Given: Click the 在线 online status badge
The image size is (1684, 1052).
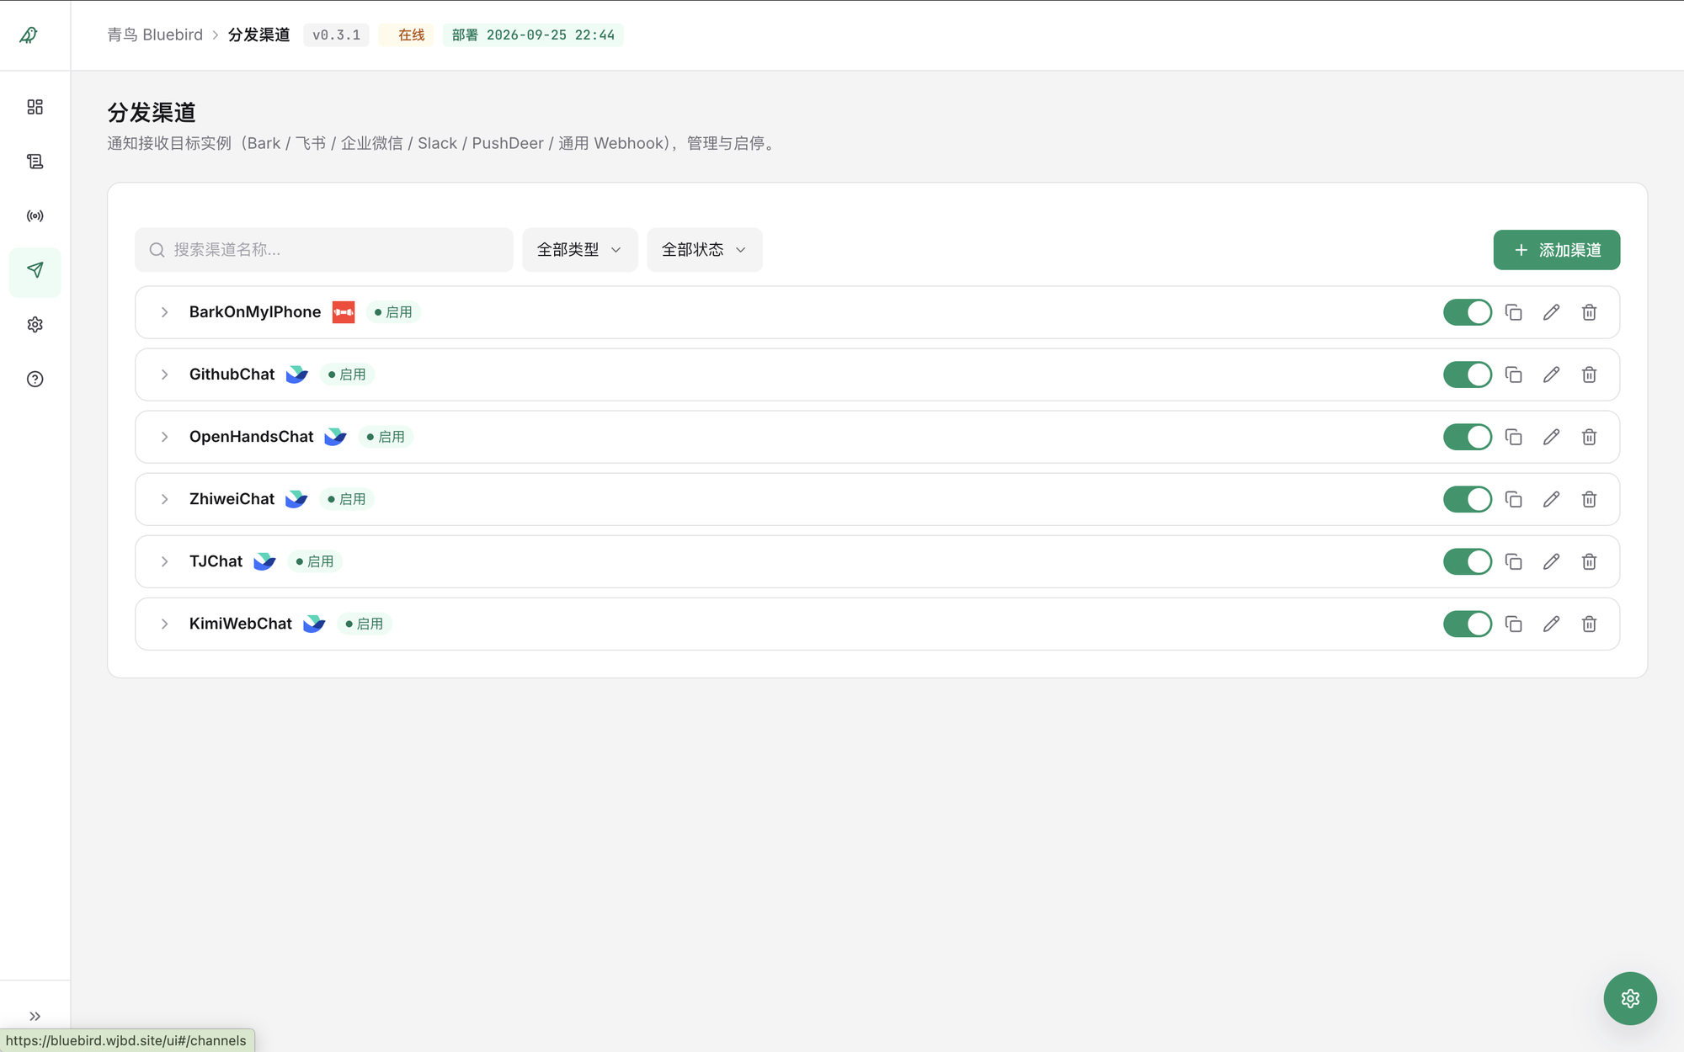Looking at the screenshot, I should click(406, 35).
